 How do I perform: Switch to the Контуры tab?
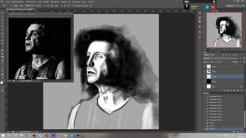(x=218, y=52)
